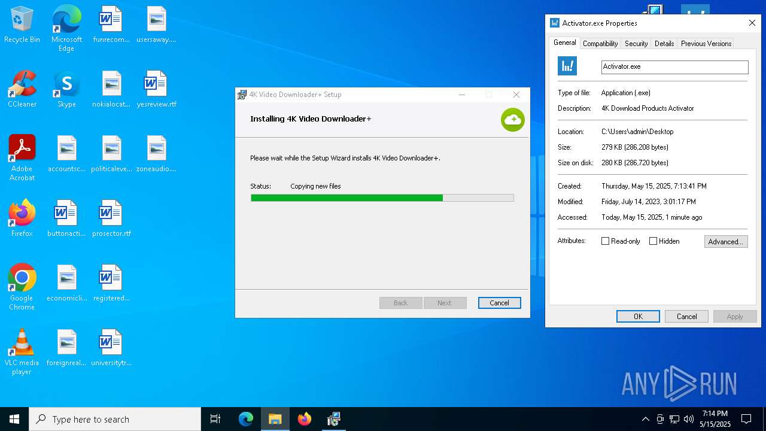
Task: Select the accountsc image file icon
Action: (66, 154)
